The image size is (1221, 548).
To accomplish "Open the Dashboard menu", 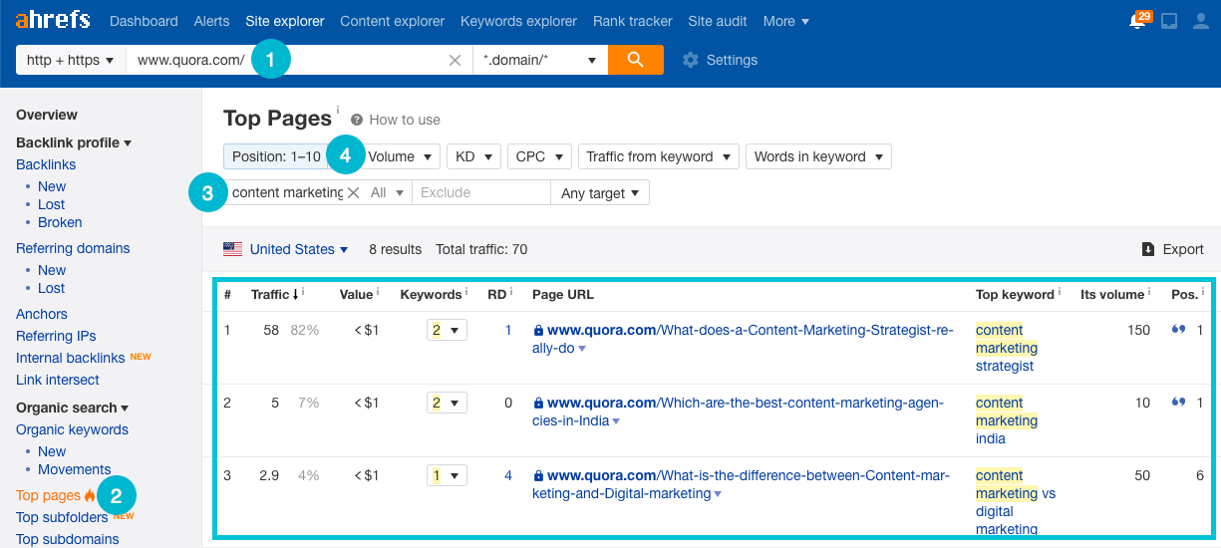I will (x=144, y=21).
